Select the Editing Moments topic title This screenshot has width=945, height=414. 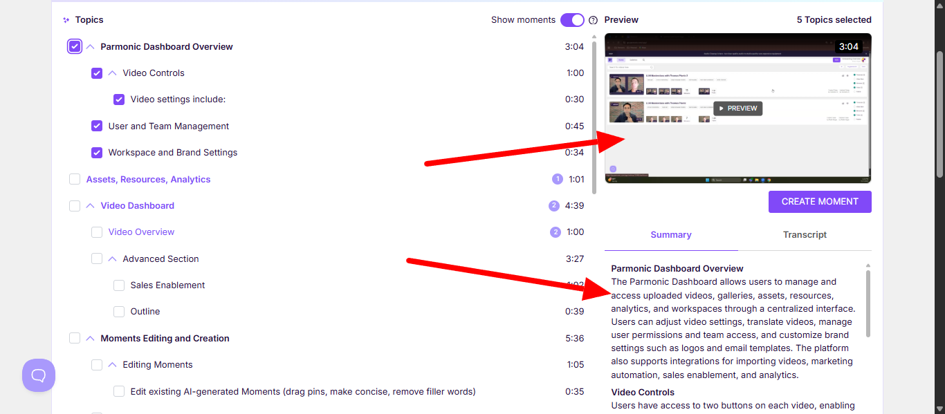[158, 364]
